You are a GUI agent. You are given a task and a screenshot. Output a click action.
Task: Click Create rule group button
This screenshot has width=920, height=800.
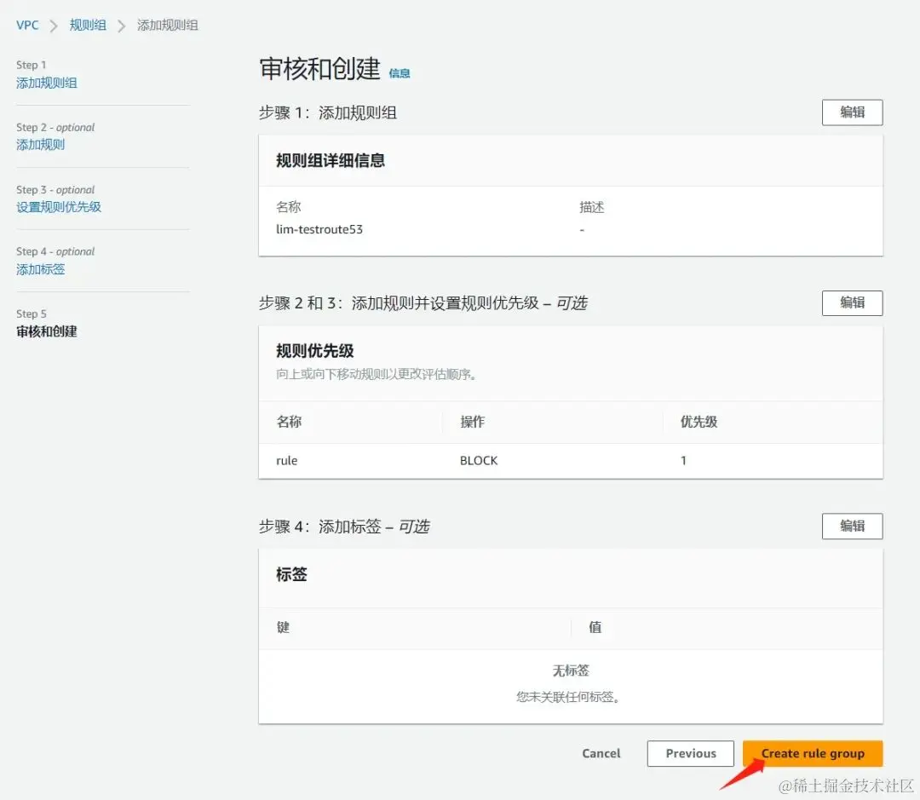[813, 753]
